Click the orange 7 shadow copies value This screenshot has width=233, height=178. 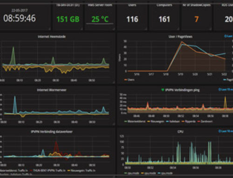[x=197, y=20]
